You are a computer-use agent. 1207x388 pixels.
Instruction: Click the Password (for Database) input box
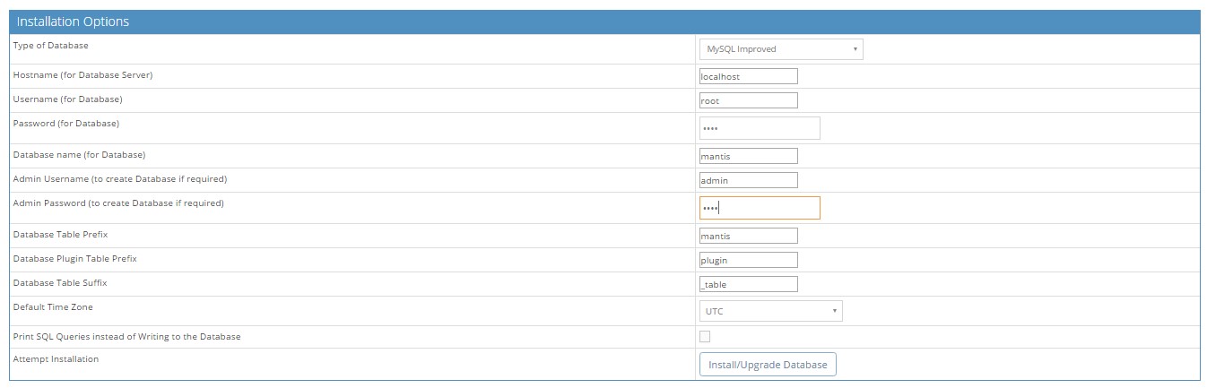(759, 128)
